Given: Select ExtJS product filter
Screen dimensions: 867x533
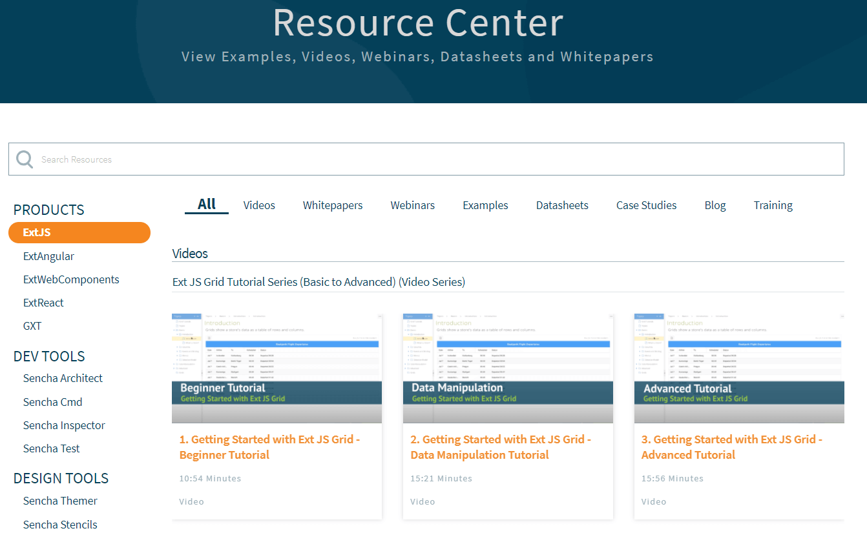Looking at the screenshot, I should tap(79, 232).
